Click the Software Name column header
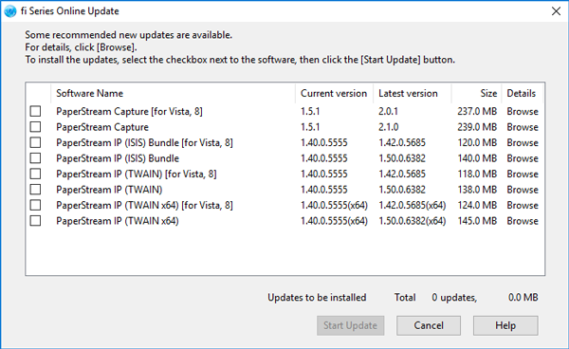 coord(173,93)
